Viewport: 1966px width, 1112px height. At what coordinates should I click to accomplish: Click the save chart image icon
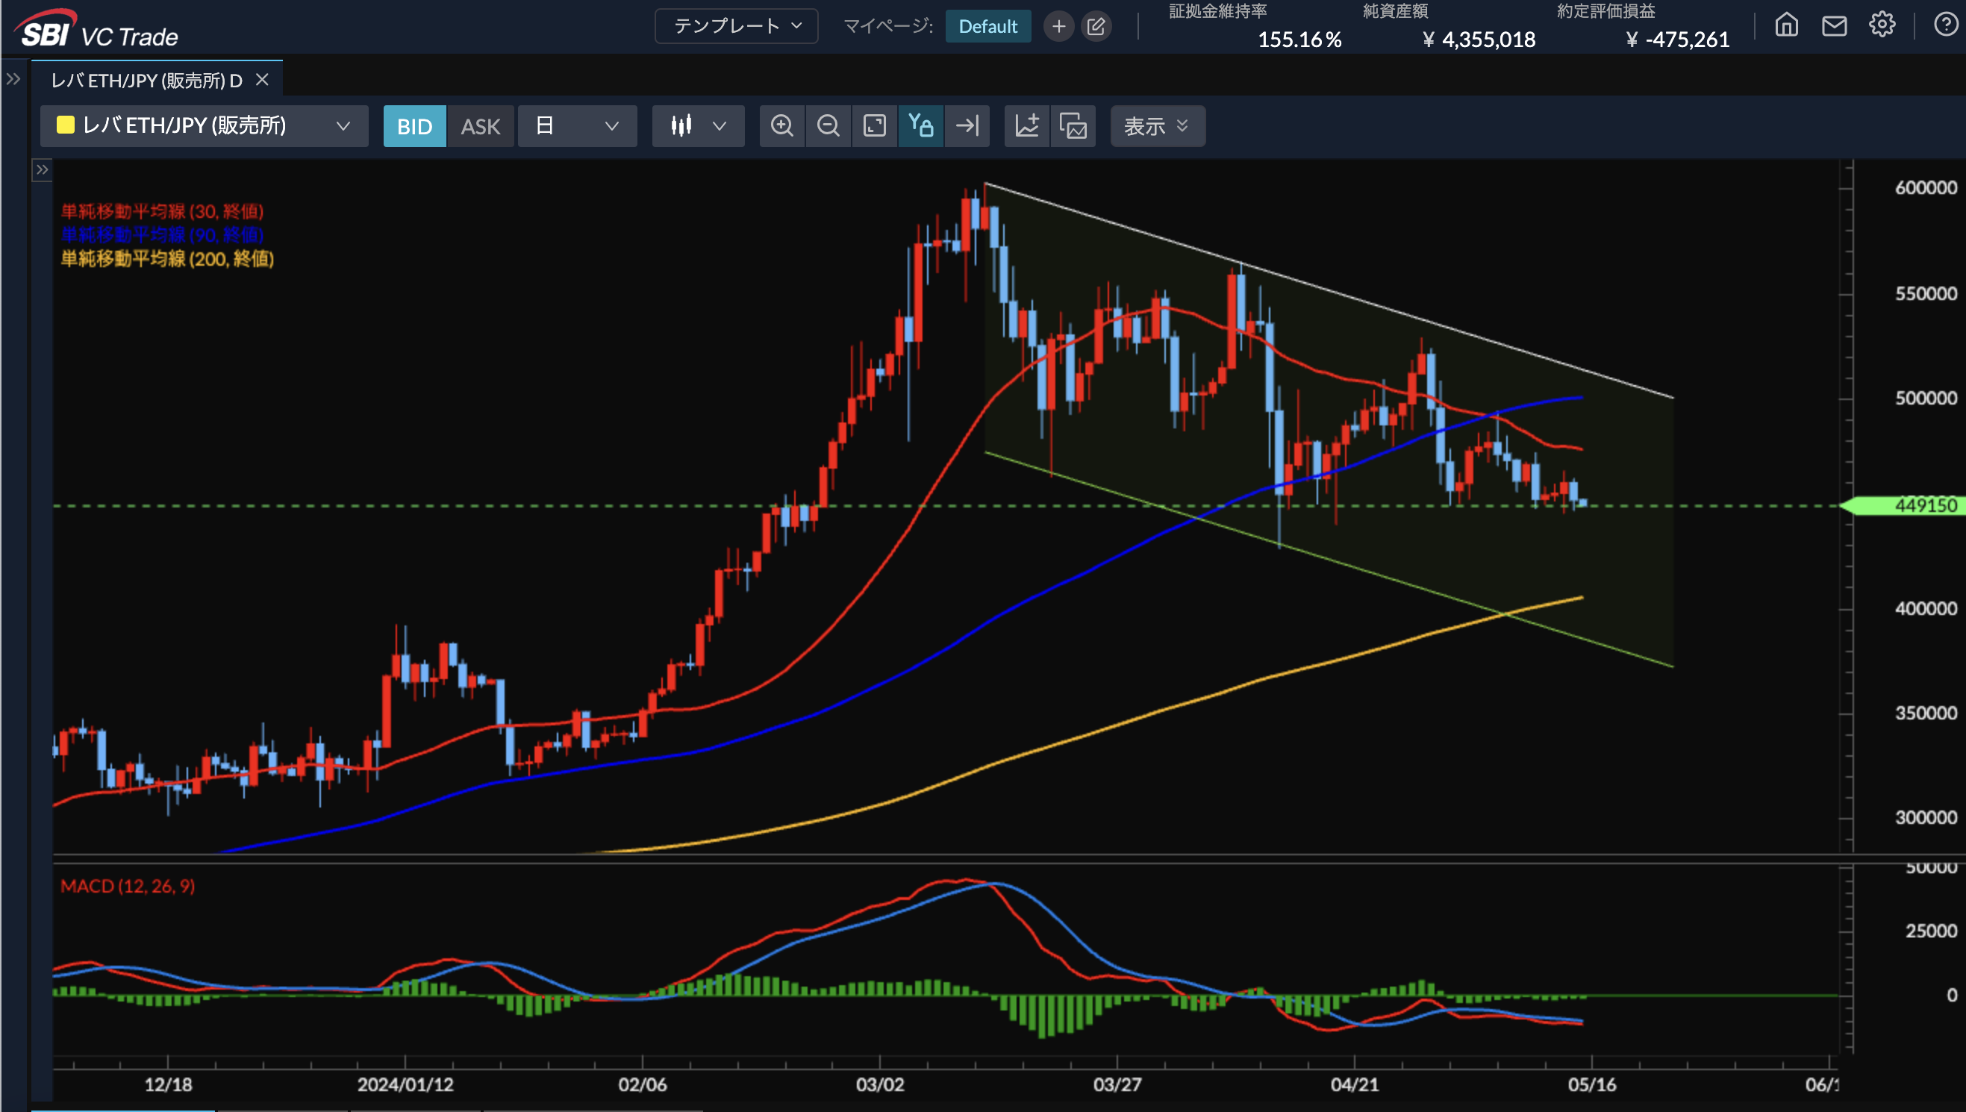[1073, 125]
